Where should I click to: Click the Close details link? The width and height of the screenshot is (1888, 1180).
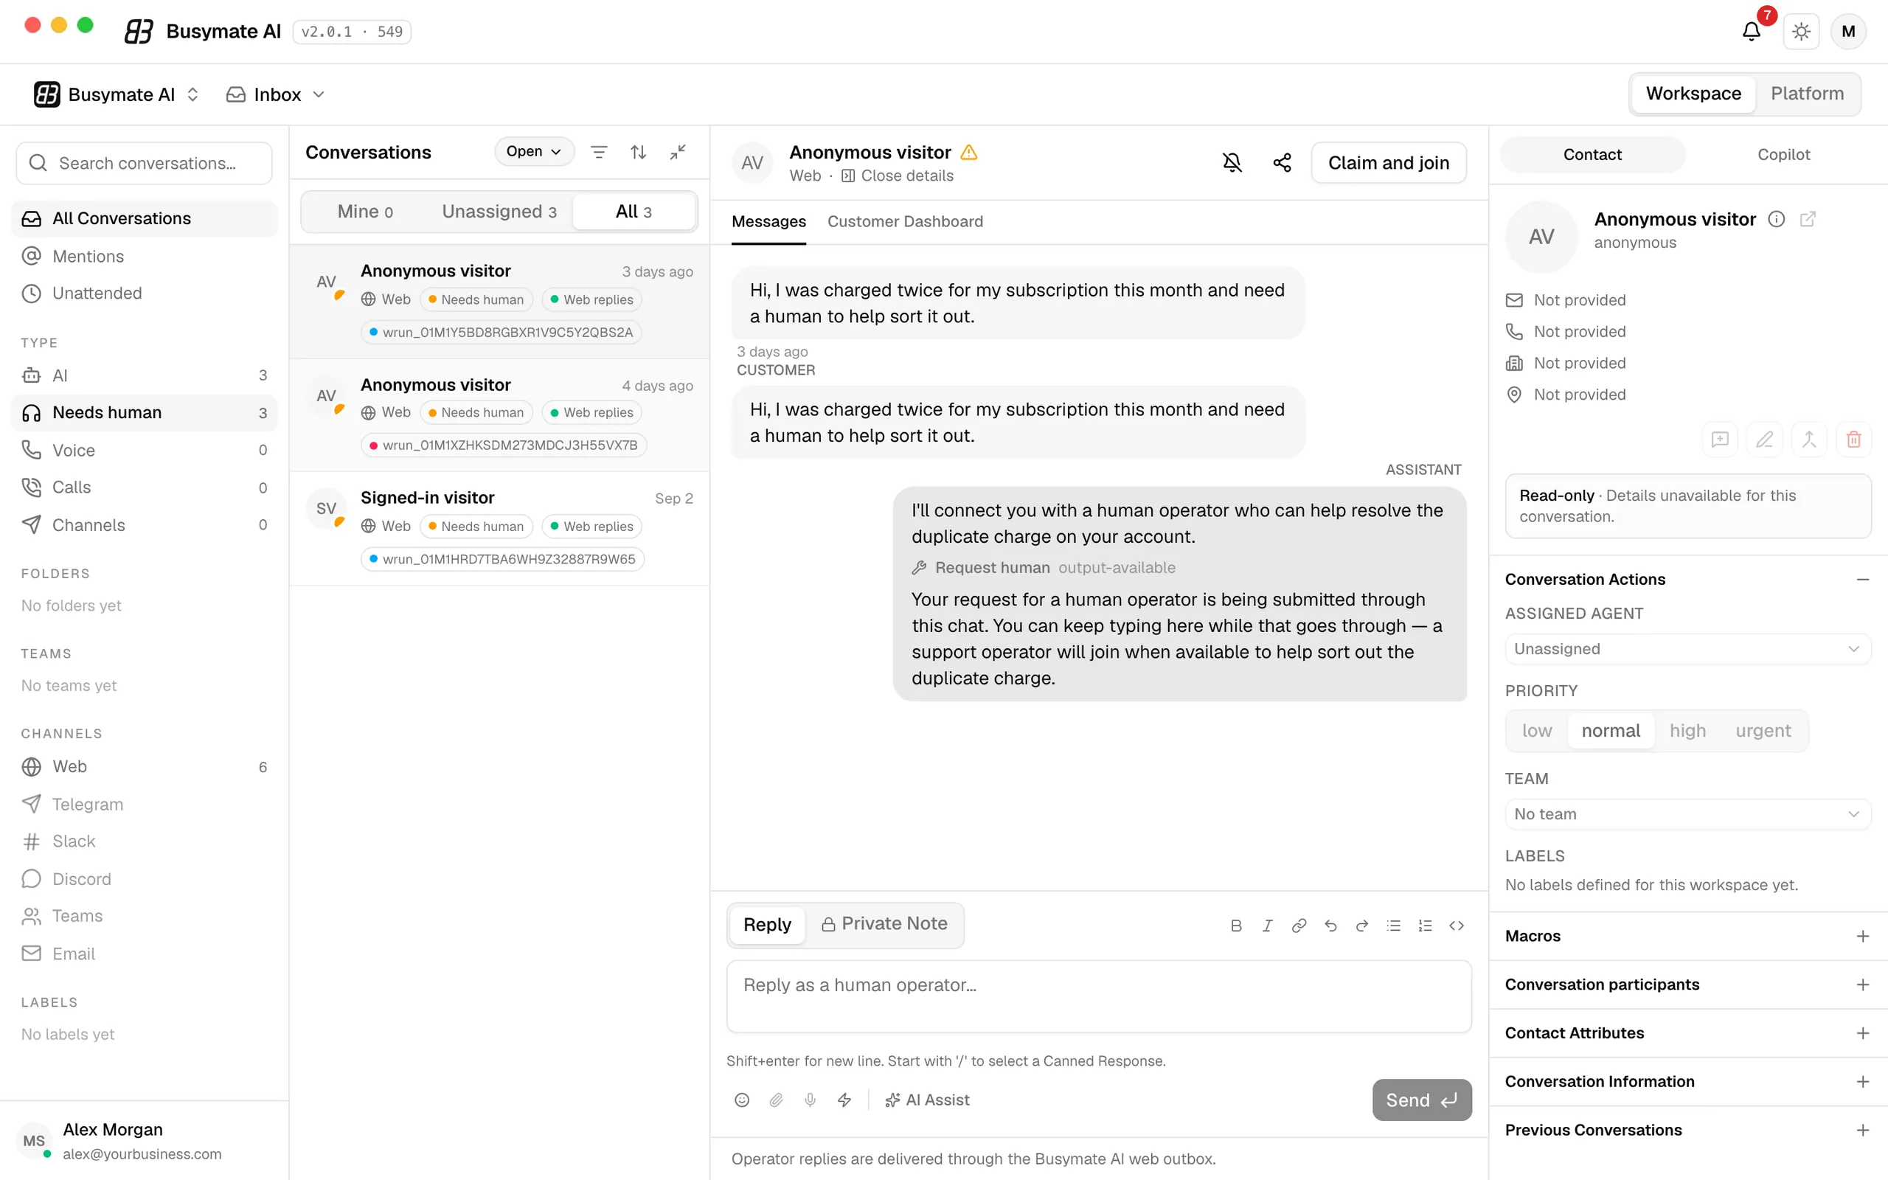coord(898,176)
